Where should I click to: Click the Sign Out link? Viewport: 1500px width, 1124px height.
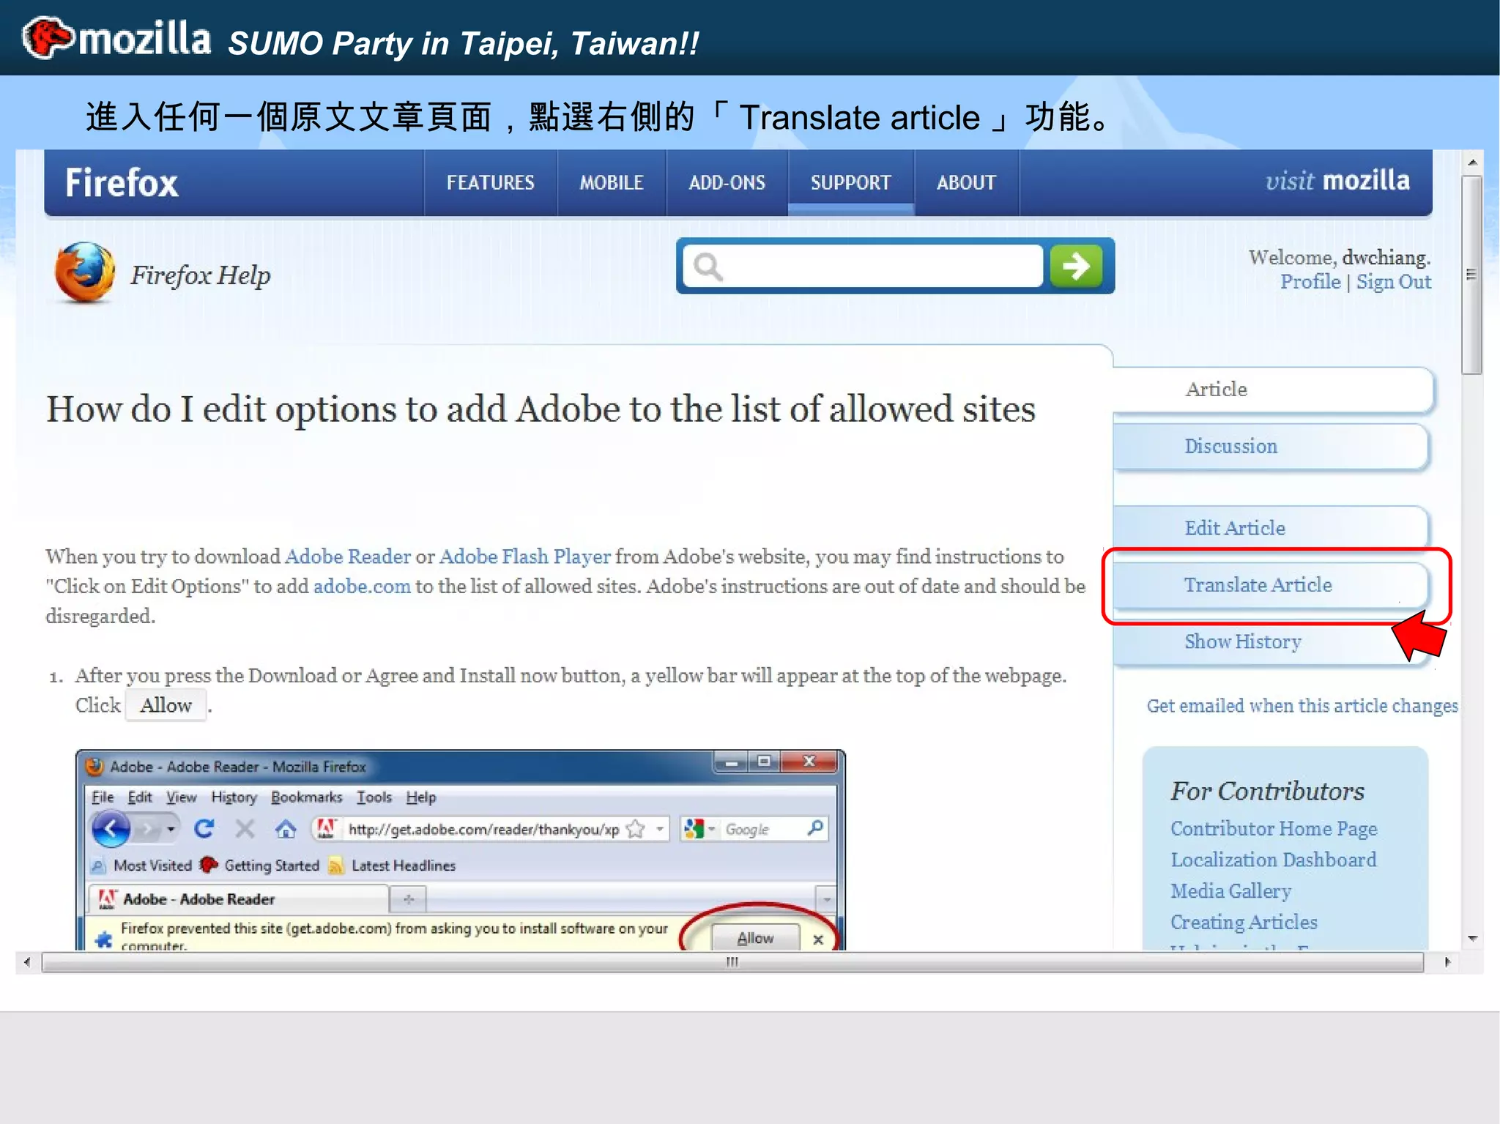tap(1393, 282)
